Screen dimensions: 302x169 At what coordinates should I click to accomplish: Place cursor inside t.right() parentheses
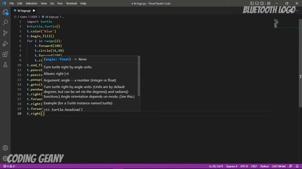tap(42, 114)
